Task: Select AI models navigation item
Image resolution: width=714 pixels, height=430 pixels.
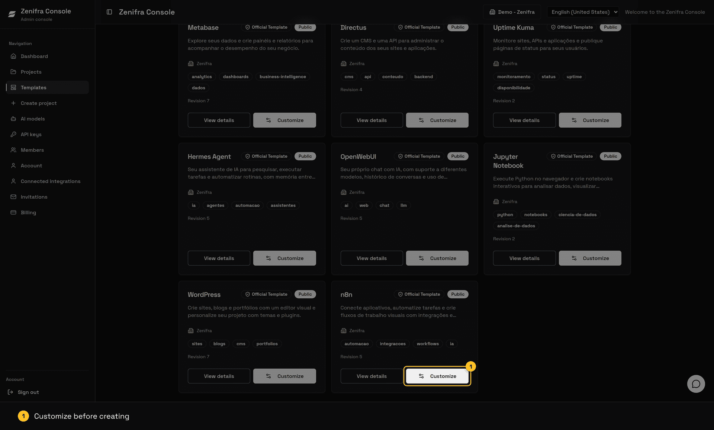Action: [47, 119]
